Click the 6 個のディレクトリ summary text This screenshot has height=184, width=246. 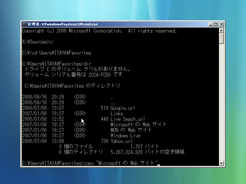[x=81, y=152]
